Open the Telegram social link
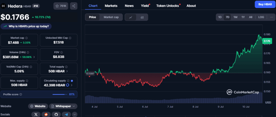Viewport: 276px width, 117px height. point(66,115)
